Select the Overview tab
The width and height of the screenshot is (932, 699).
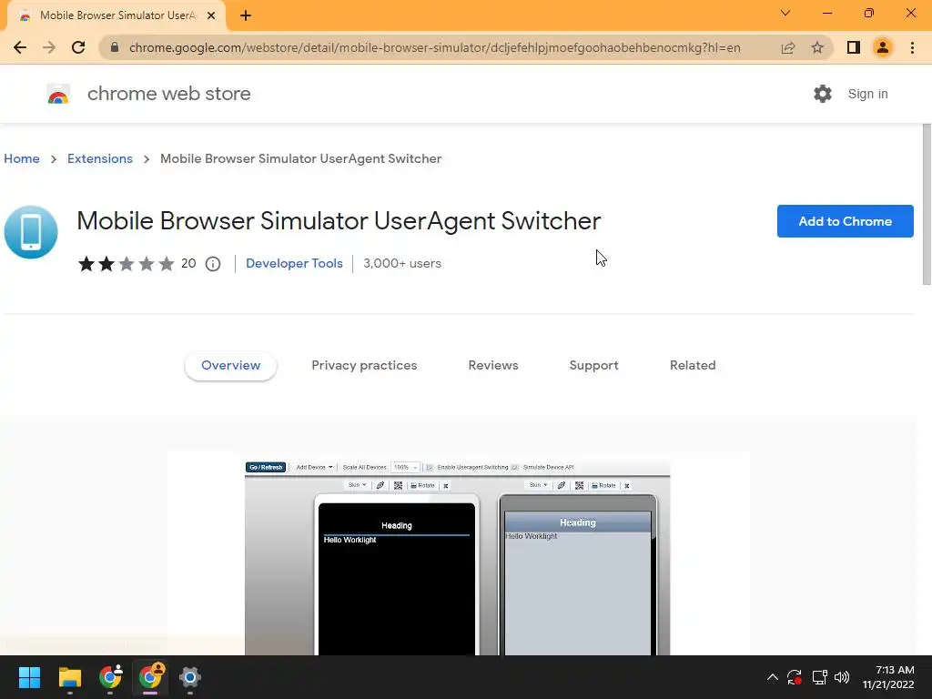point(230,366)
